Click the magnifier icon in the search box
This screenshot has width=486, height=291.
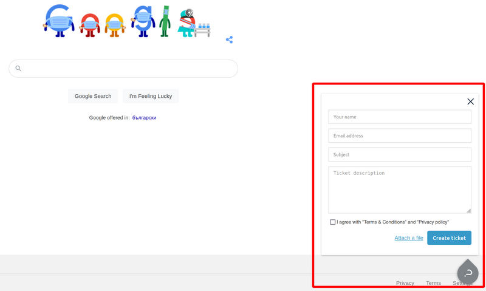pos(18,69)
